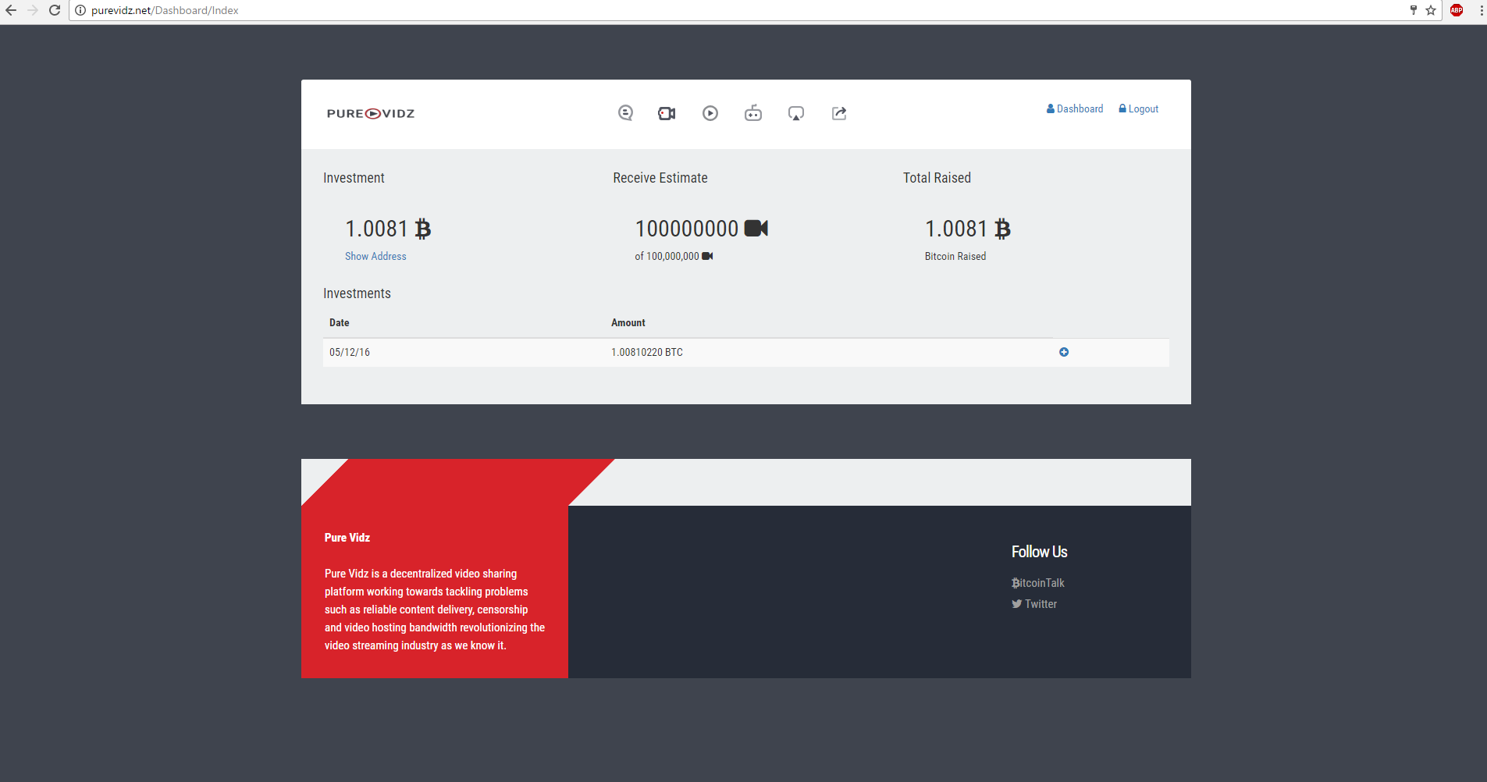
Task: Click the Total Raised heading
Action: point(937,178)
